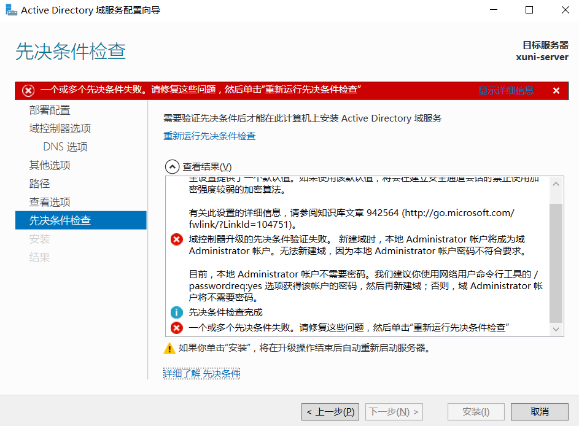Image resolution: width=579 pixels, height=426 pixels.
Task: Click the results line ending with 密码不符合要求
Action: 358,251
